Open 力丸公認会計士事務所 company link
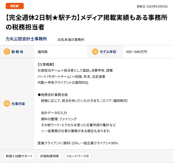173x164 pixels. pos(26,39)
